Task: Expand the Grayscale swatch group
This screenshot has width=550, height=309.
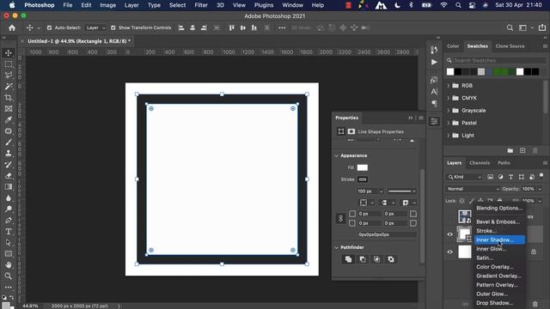Action: (449, 111)
